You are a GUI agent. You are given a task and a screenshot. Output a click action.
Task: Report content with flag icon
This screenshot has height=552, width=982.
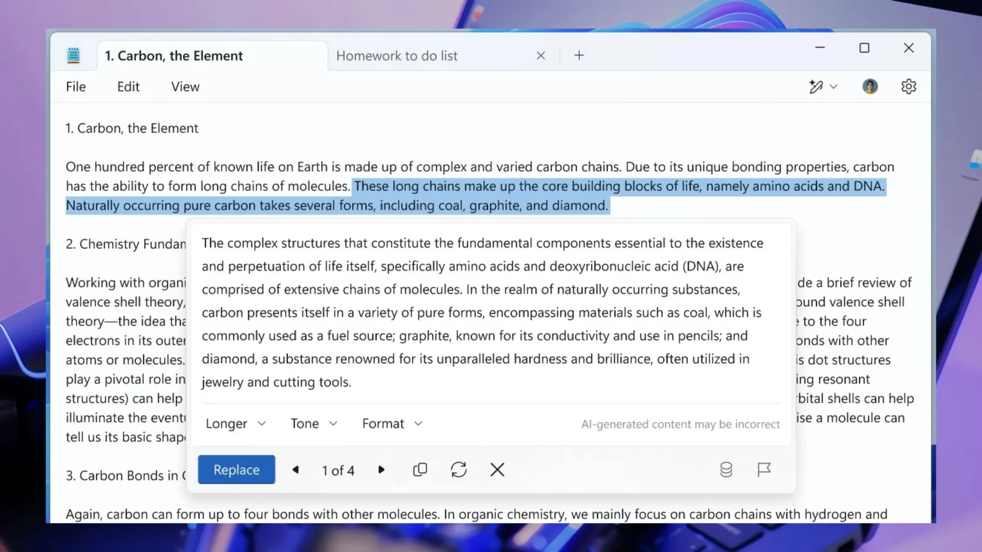click(x=764, y=470)
